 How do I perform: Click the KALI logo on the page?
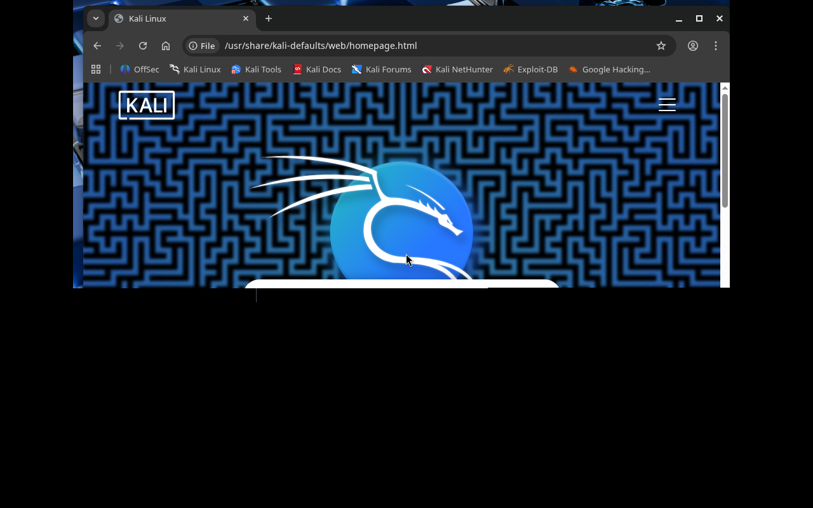147,105
